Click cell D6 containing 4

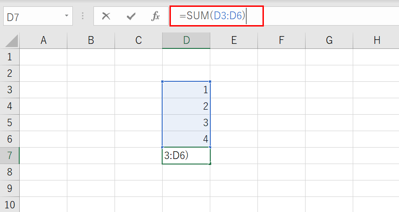point(186,139)
